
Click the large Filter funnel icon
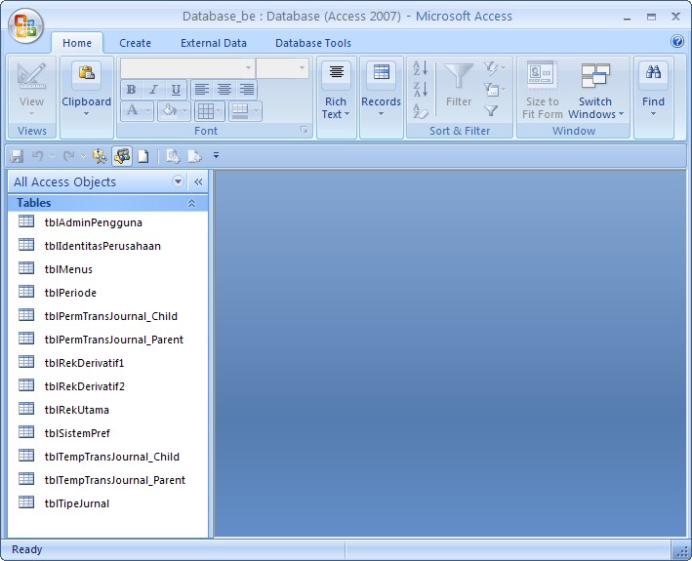(x=459, y=75)
